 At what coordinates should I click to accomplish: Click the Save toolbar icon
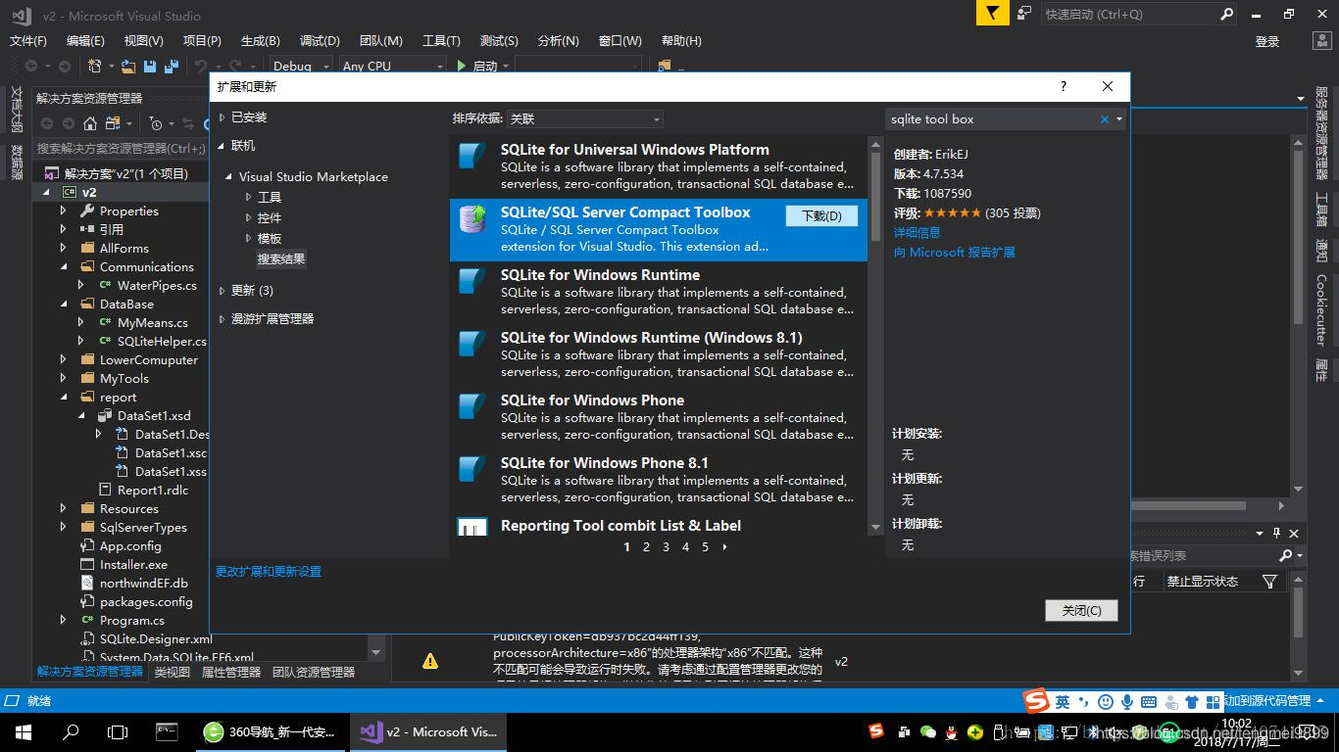click(150, 66)
